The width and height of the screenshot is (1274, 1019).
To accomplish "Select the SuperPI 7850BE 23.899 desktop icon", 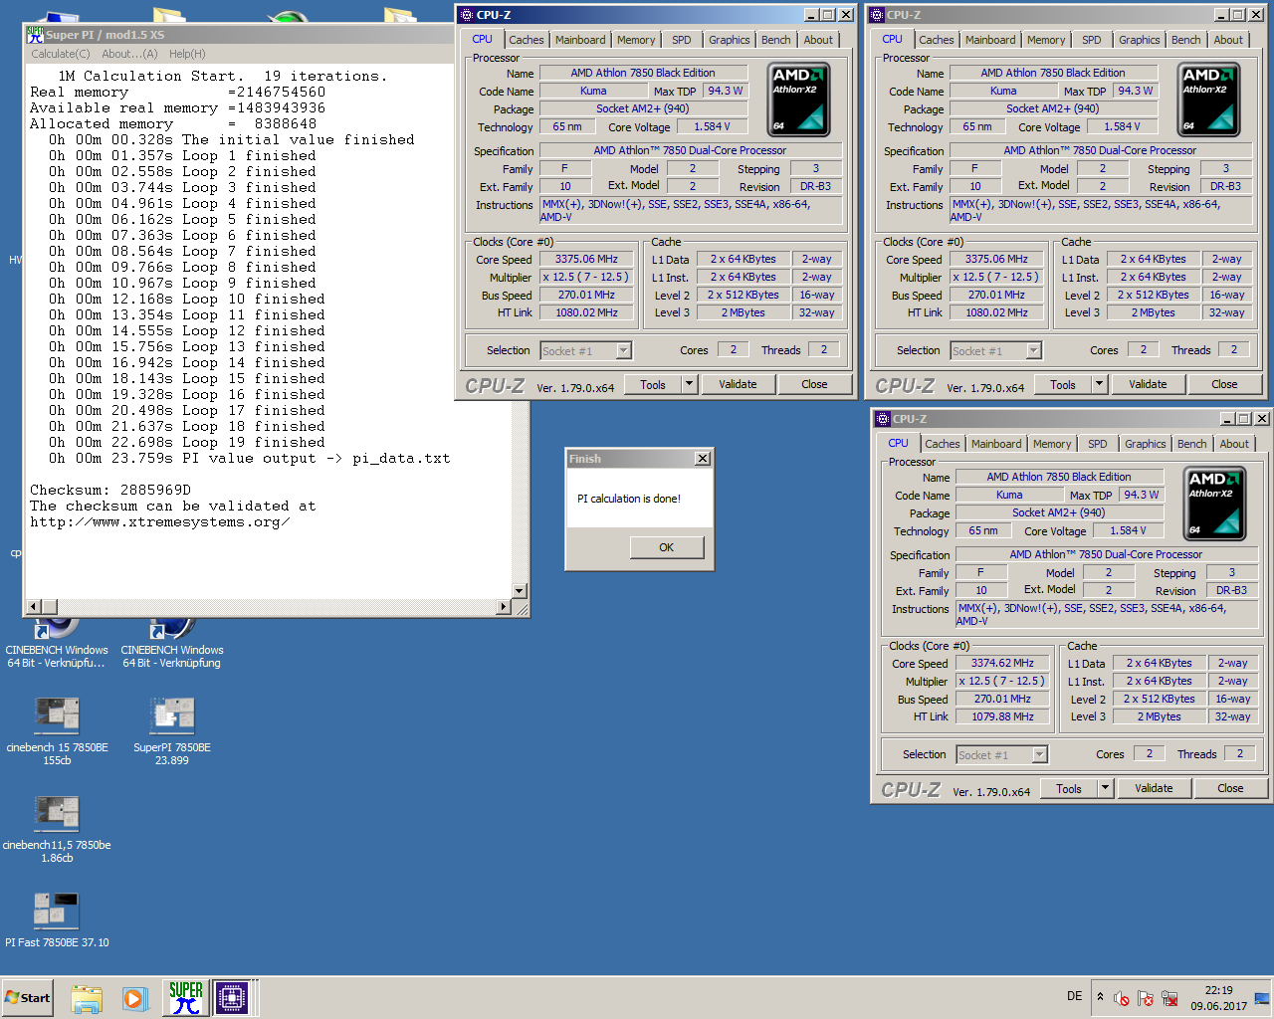I will 172,730.
